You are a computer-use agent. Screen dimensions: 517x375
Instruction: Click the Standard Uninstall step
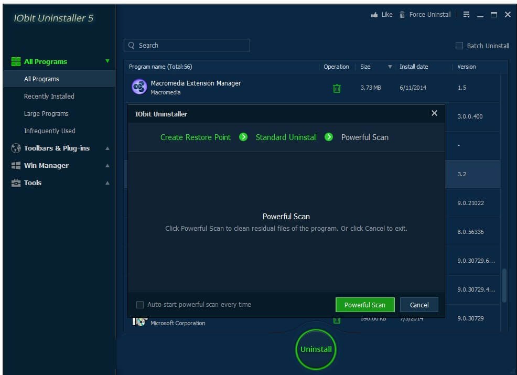(286, 137)
